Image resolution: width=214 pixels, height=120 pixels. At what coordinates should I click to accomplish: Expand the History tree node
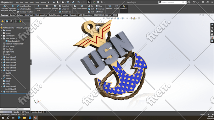[1, 30]
